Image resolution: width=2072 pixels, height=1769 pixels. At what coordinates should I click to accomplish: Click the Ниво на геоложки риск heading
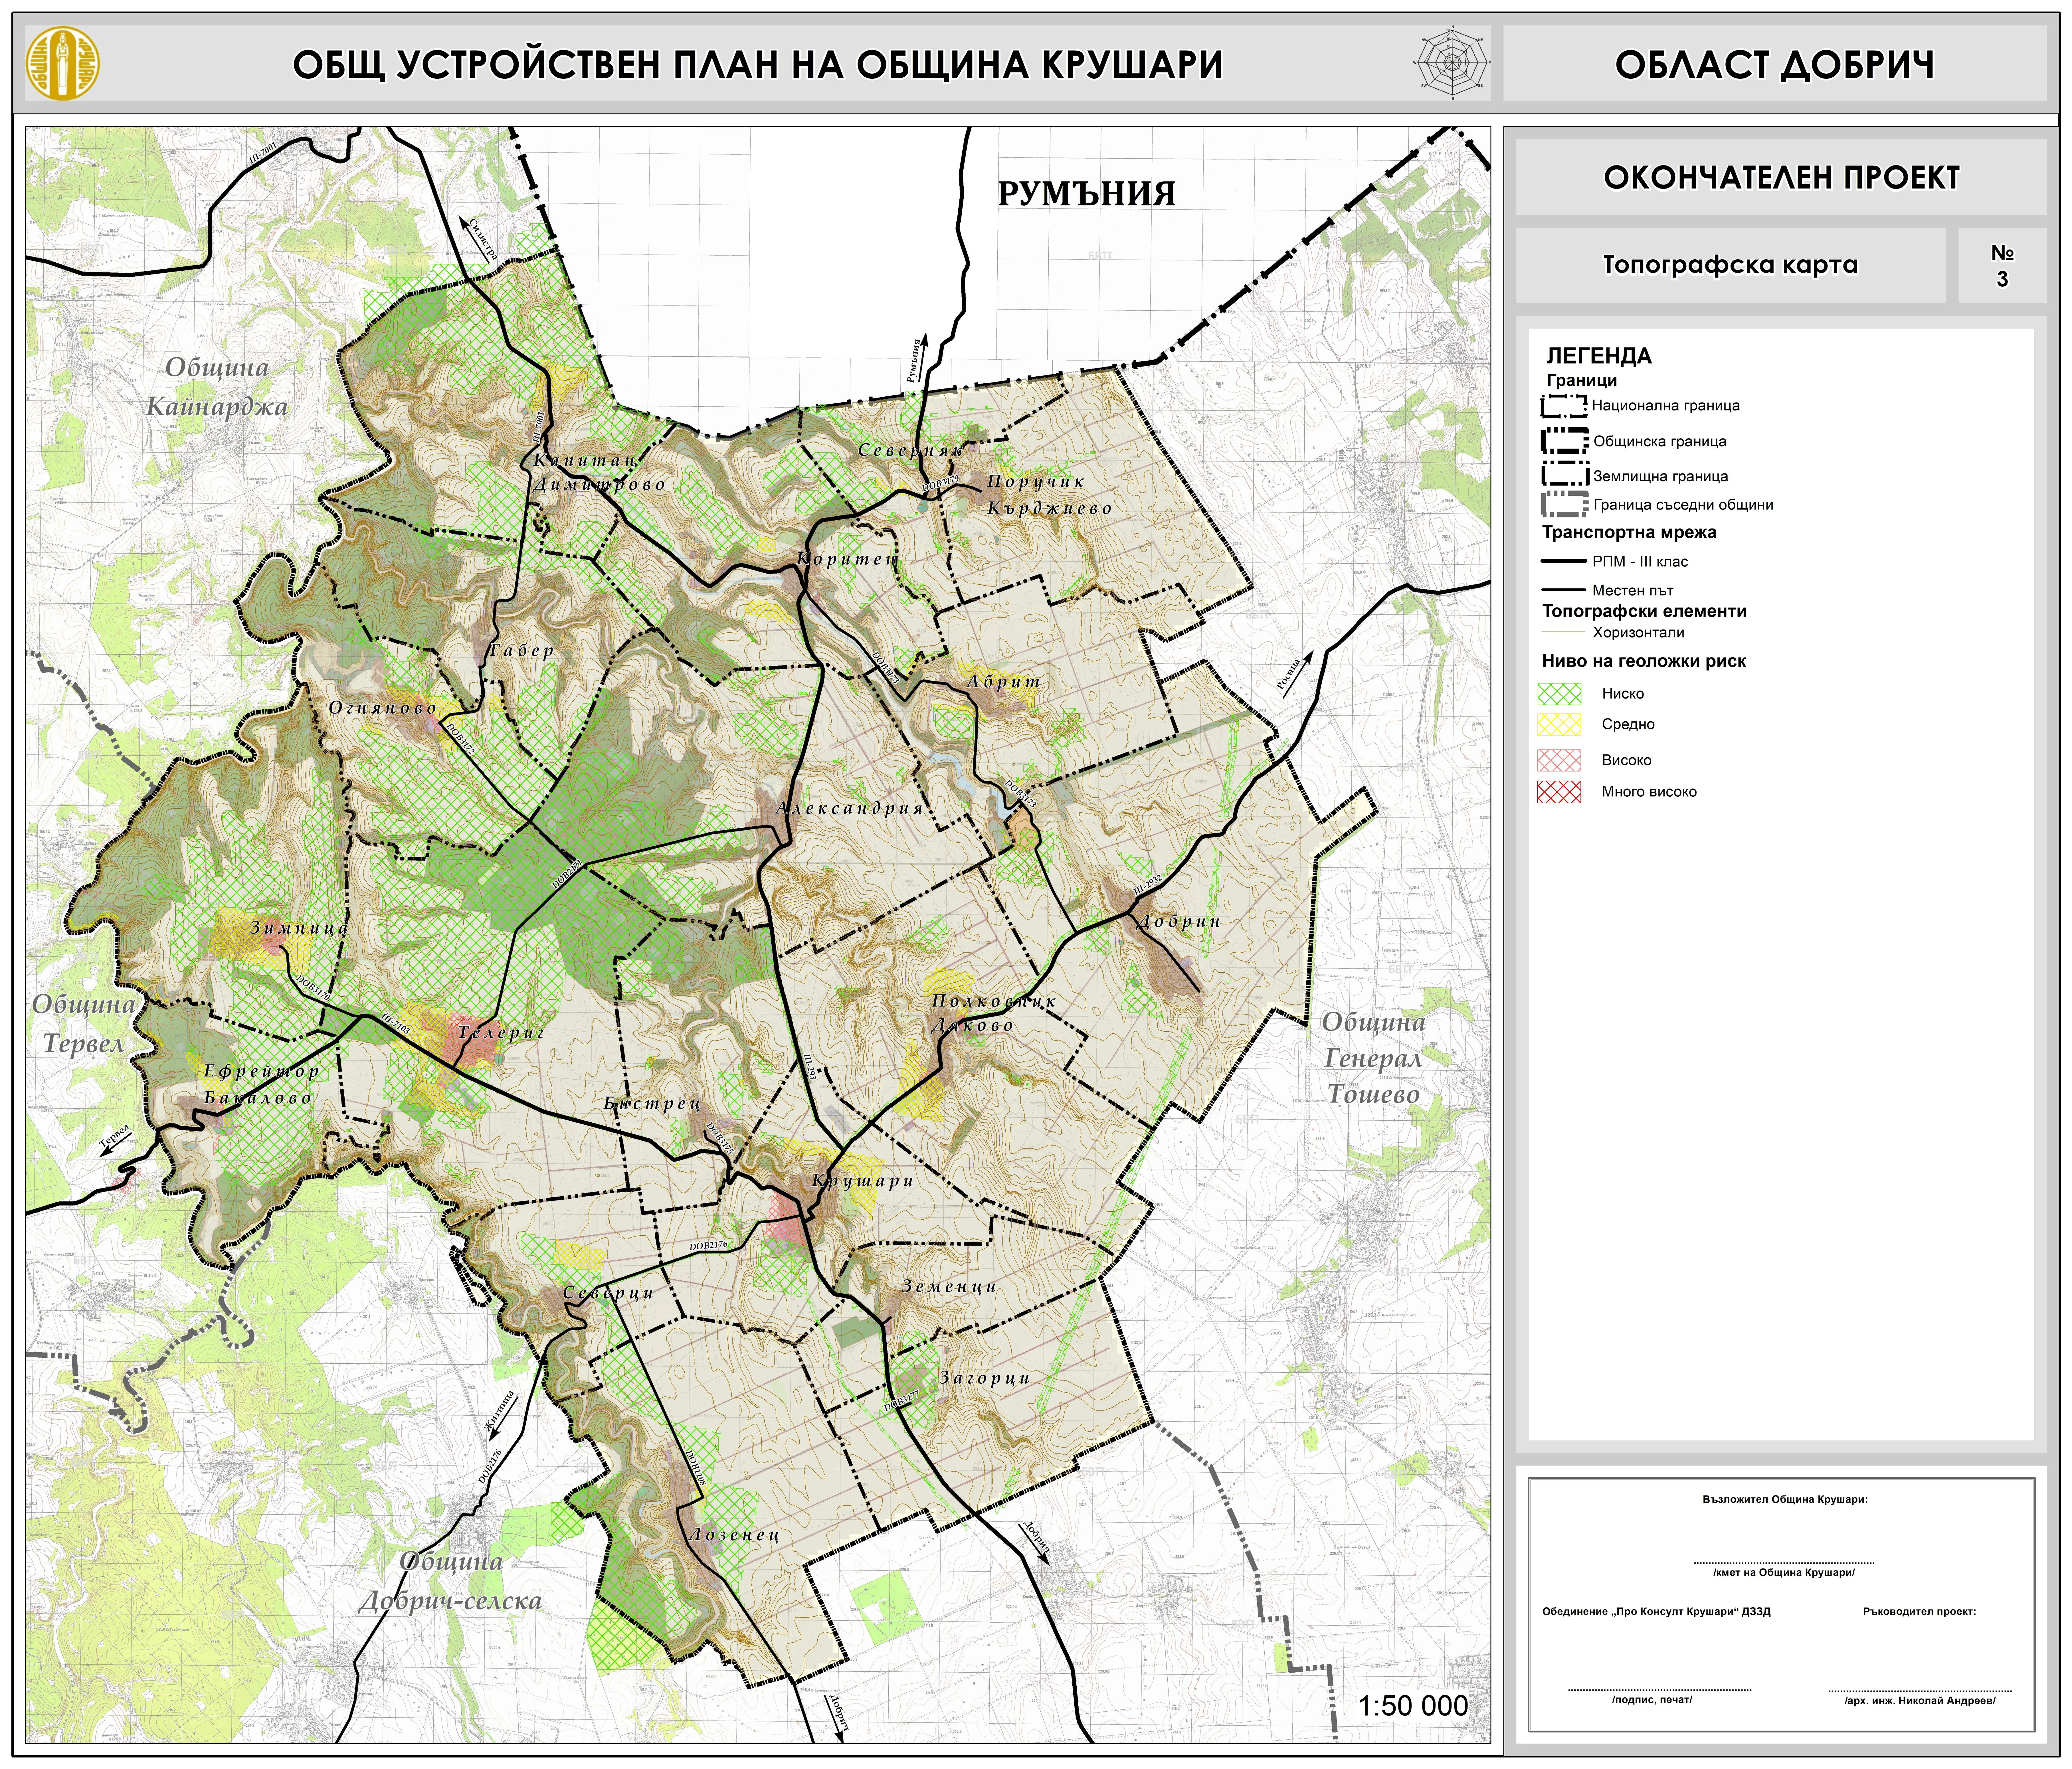(1644, 661)
